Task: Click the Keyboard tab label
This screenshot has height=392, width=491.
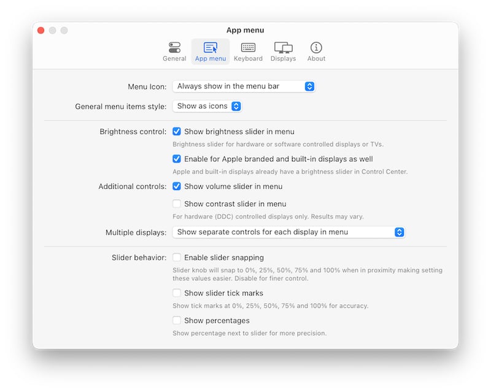Action: point(248,59)
